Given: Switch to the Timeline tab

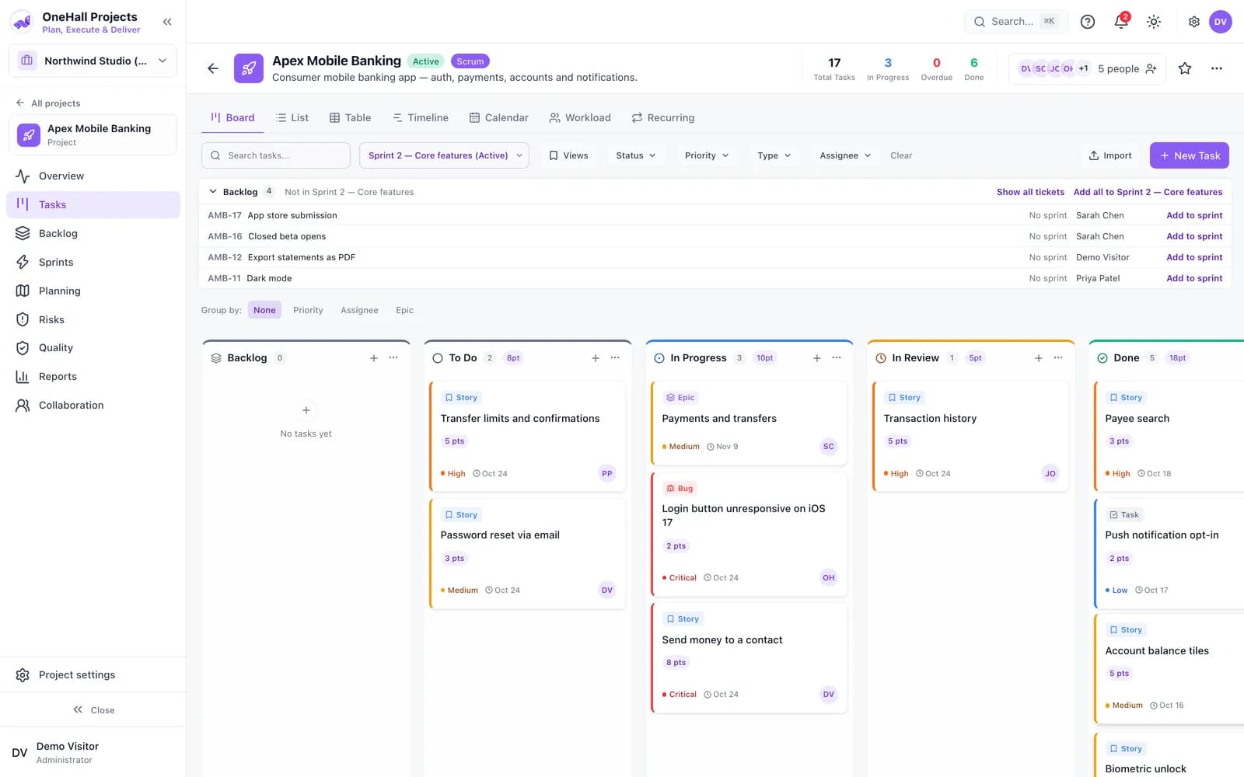Looking at the screenshot, I should click(x=420, y=118).
